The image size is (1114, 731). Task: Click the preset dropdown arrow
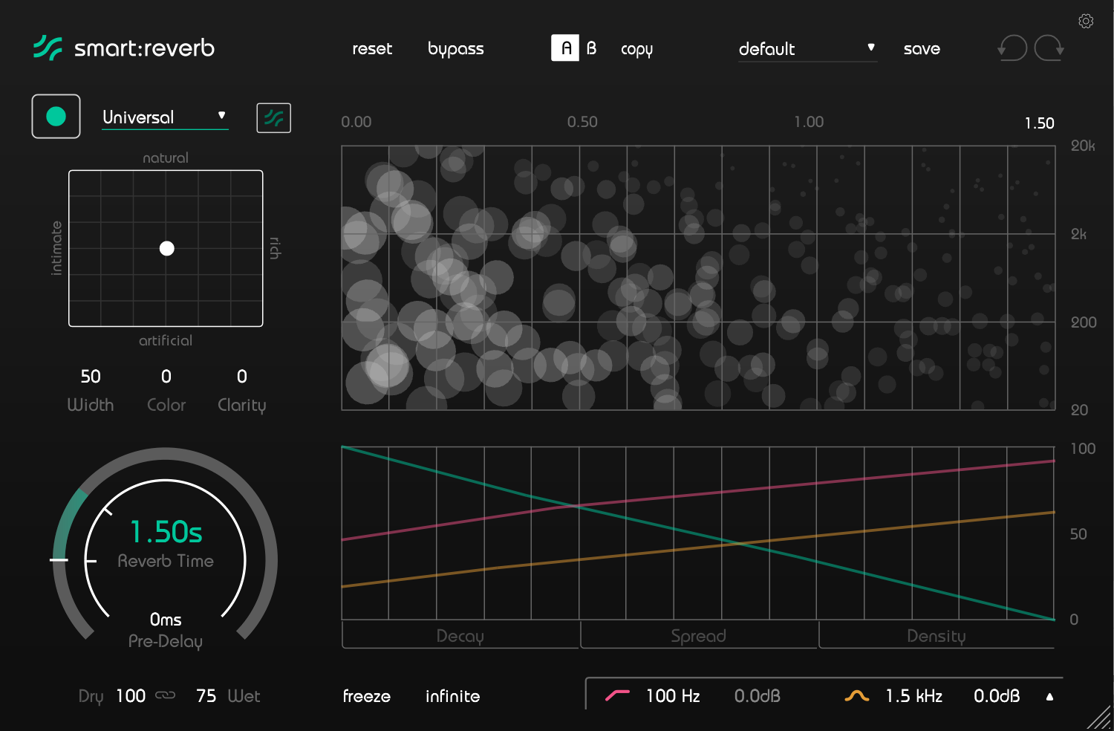click(x=871, y=48)
